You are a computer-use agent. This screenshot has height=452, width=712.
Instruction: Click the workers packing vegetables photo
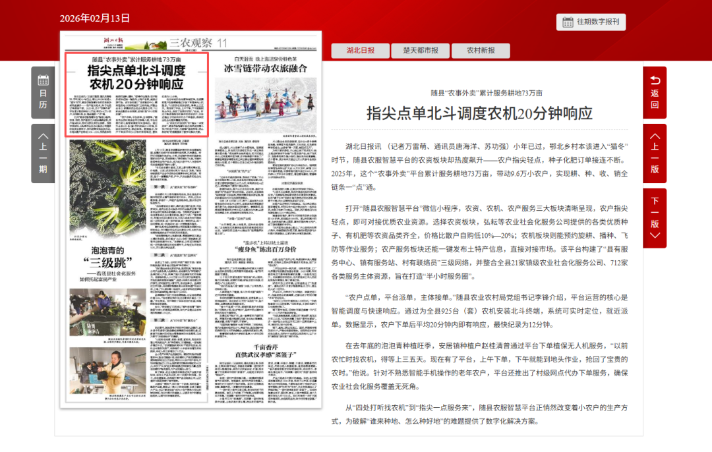(x=107, y=312)
